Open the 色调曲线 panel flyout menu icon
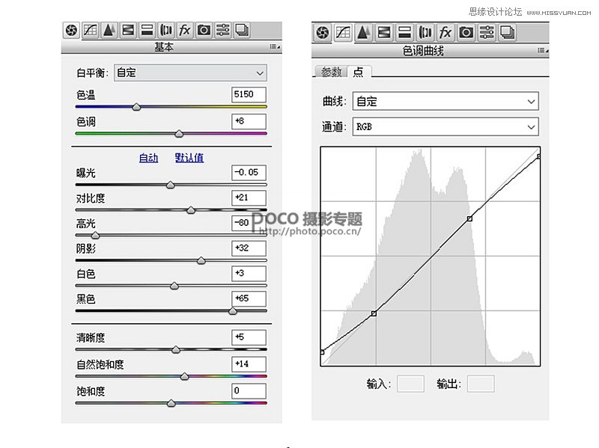This screenshot has width=599, height=448. tap(542, 50)
